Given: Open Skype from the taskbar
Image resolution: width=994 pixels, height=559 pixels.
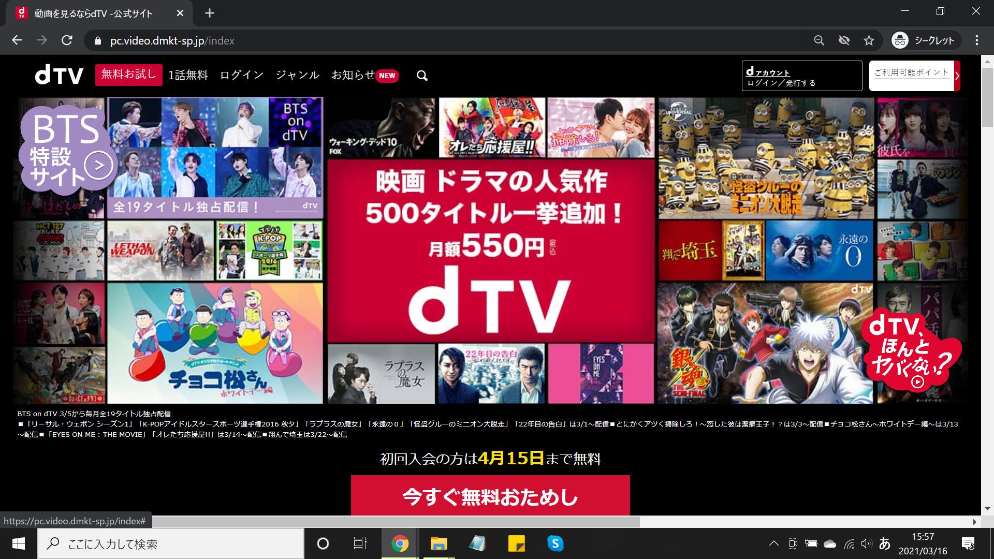Looking at the screenshot, I should click(555, 543).
